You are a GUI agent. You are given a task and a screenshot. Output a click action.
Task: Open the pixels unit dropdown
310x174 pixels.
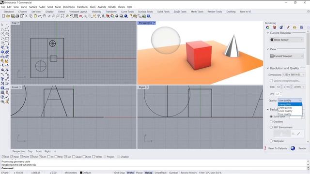299,87
